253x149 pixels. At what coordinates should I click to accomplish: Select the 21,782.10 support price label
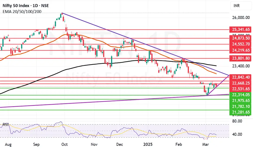point(240,106)
